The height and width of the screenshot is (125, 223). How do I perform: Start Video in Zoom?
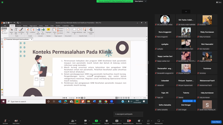(x=16, y=122)
